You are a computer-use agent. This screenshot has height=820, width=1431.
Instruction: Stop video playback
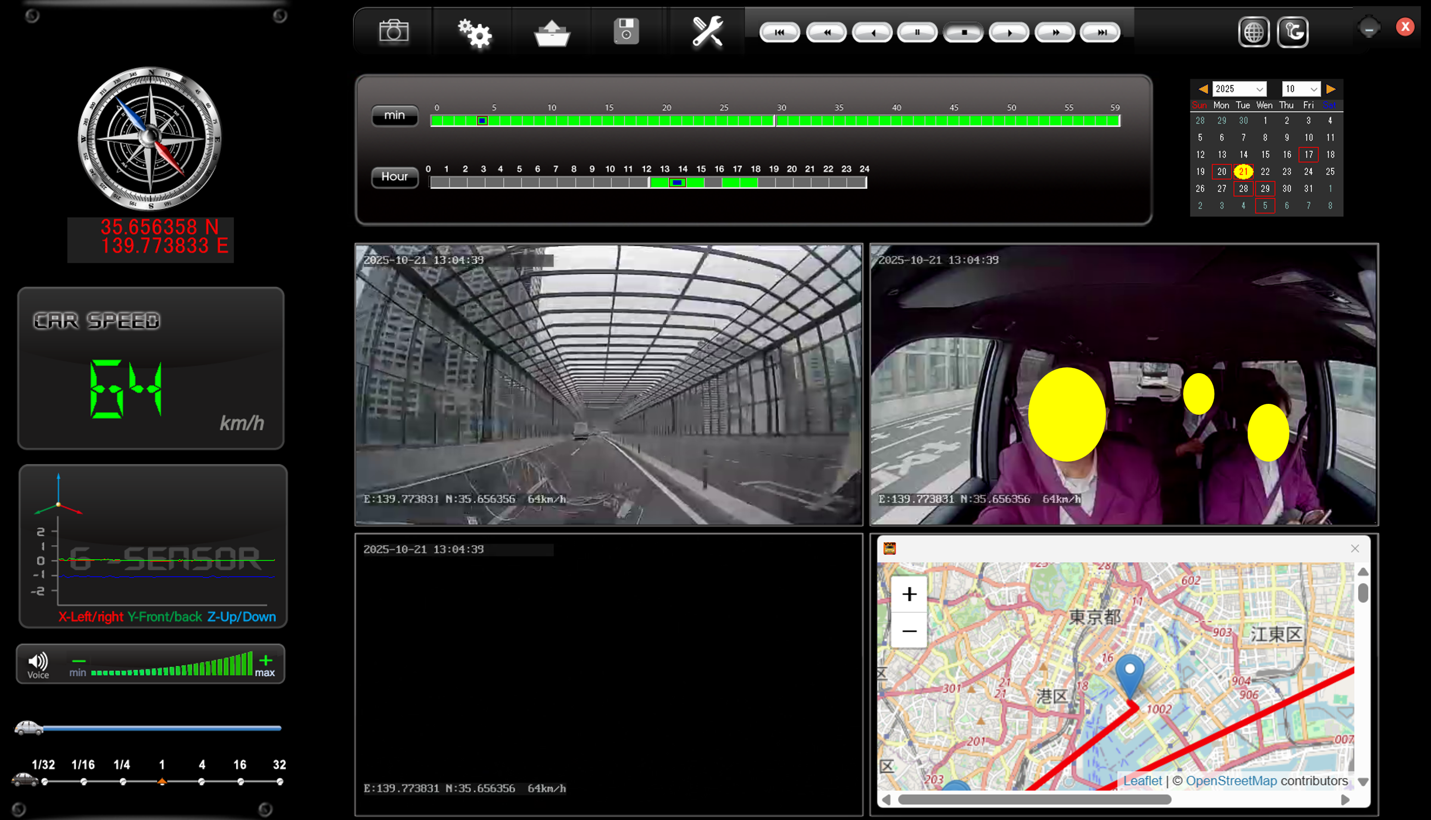pos(963,33)
